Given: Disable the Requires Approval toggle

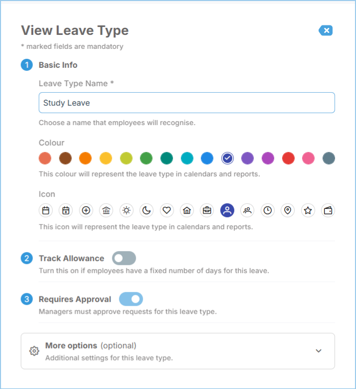Looking at the screenshot, I should point(131,299).
